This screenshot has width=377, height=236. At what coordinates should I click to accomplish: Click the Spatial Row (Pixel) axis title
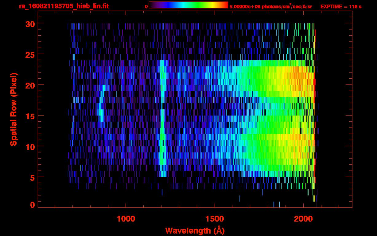14,109
